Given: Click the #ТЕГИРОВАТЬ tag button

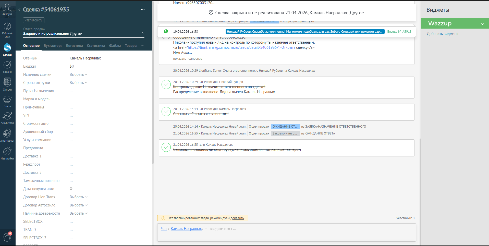Looking at the screenshot, I should [34, 20].
